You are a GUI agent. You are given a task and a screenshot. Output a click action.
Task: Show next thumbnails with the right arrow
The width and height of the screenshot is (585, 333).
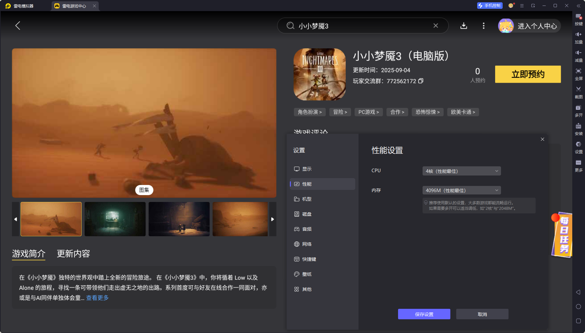coord(273,219)
